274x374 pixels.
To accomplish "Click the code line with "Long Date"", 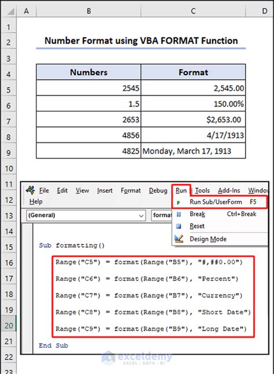I will 151,329.
